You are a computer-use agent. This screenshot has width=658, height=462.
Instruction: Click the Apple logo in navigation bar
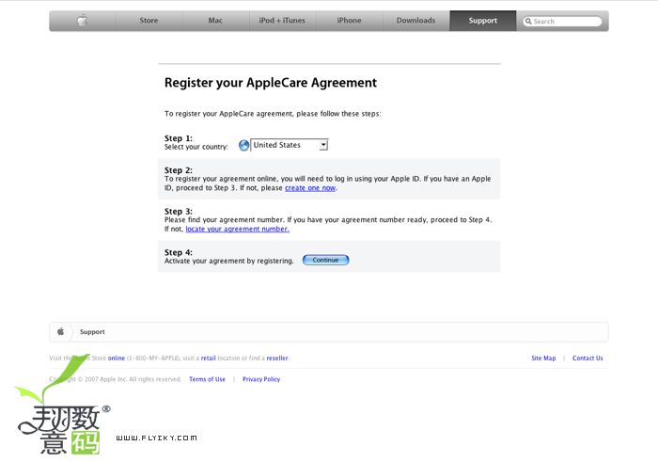click(x=83, y=20)
